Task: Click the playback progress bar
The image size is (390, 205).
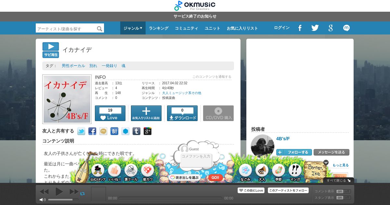Action: tap(170, 198)
